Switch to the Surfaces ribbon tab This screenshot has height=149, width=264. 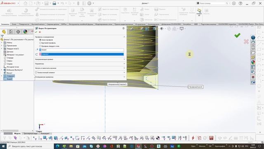pos(24,24)
